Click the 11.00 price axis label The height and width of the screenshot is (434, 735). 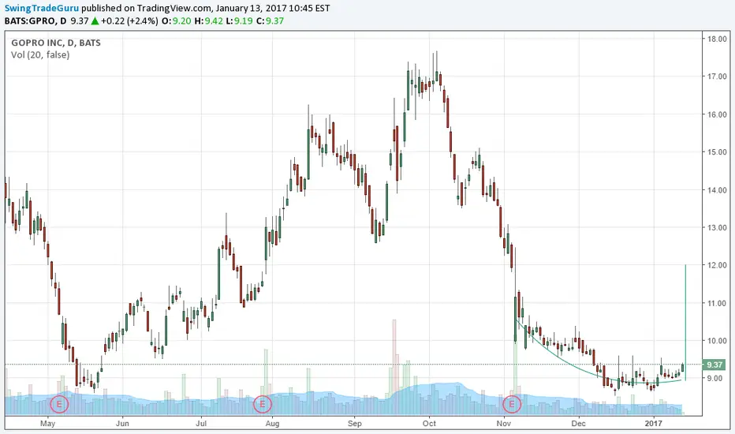pyautogui.click(x=717, y=303)
